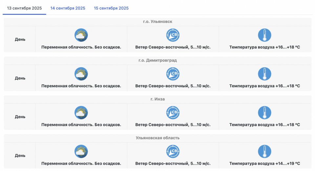Select the 13 сентября 2025 tab
Image resolution: width=315 pixels, height=171 pixels.
pos(24,8)
